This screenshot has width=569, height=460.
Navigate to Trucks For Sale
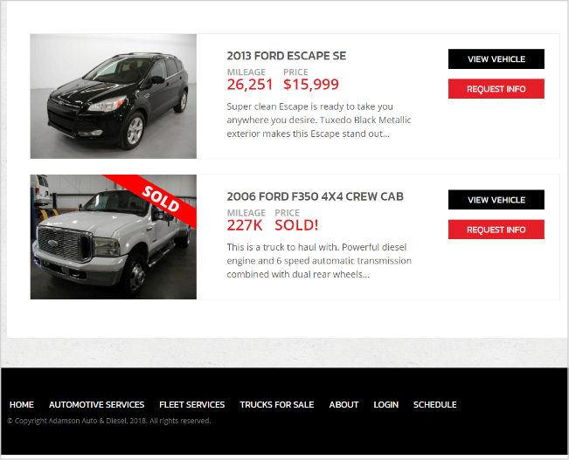pos(277,404)
